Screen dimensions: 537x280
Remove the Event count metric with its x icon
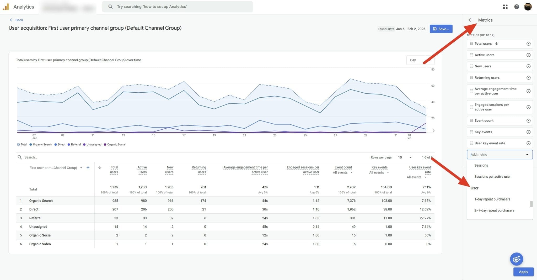(x=529, y=120)
